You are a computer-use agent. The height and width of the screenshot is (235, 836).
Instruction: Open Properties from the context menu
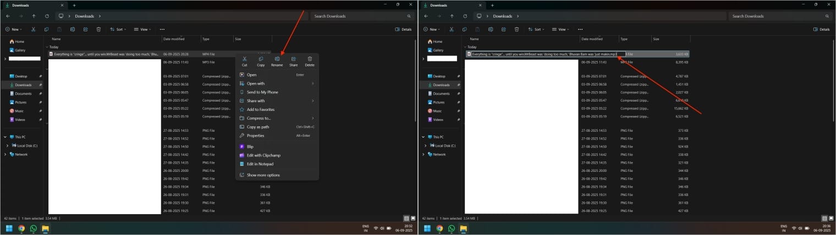(277, 136)
